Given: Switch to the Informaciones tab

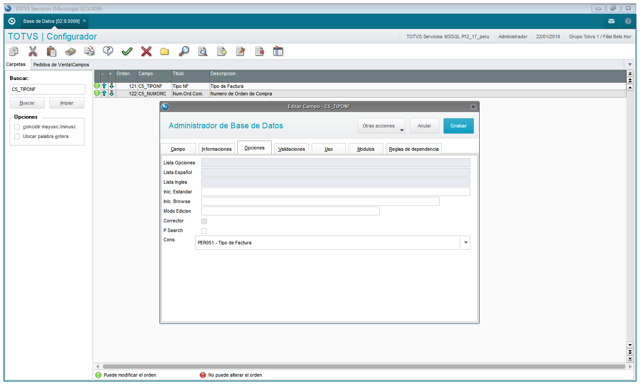Looking at the screenshot, I should click(x=217, y=149).
